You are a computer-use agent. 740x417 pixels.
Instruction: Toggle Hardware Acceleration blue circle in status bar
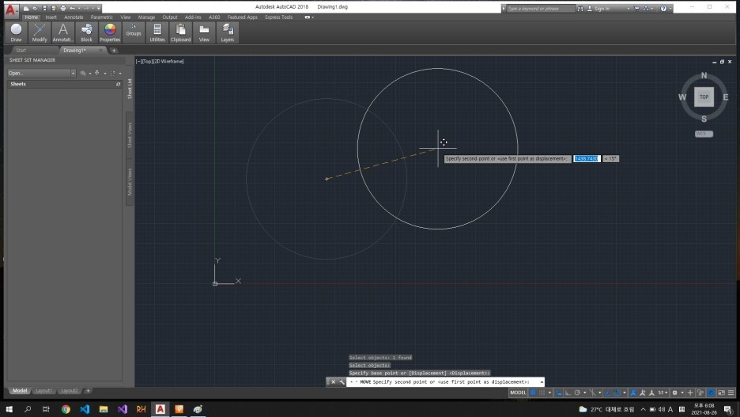(711, 392)
